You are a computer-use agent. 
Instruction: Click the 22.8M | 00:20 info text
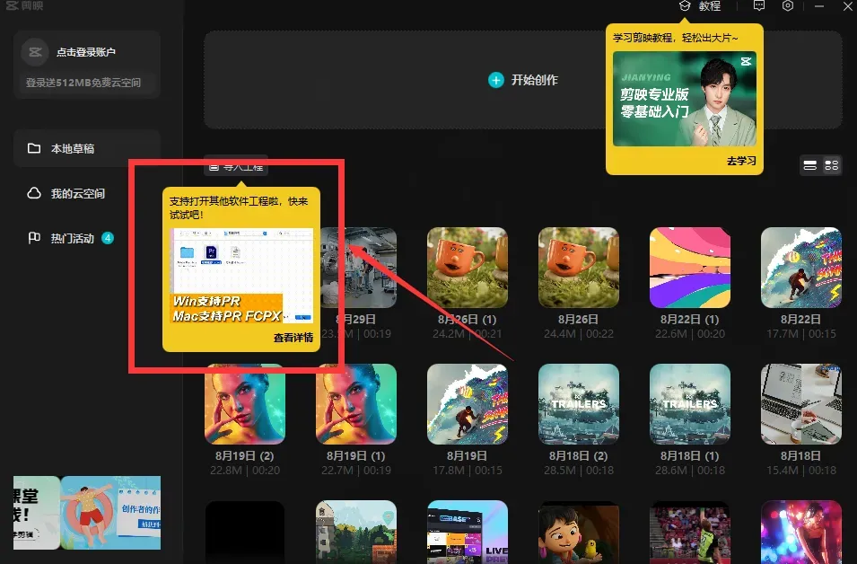245,470
